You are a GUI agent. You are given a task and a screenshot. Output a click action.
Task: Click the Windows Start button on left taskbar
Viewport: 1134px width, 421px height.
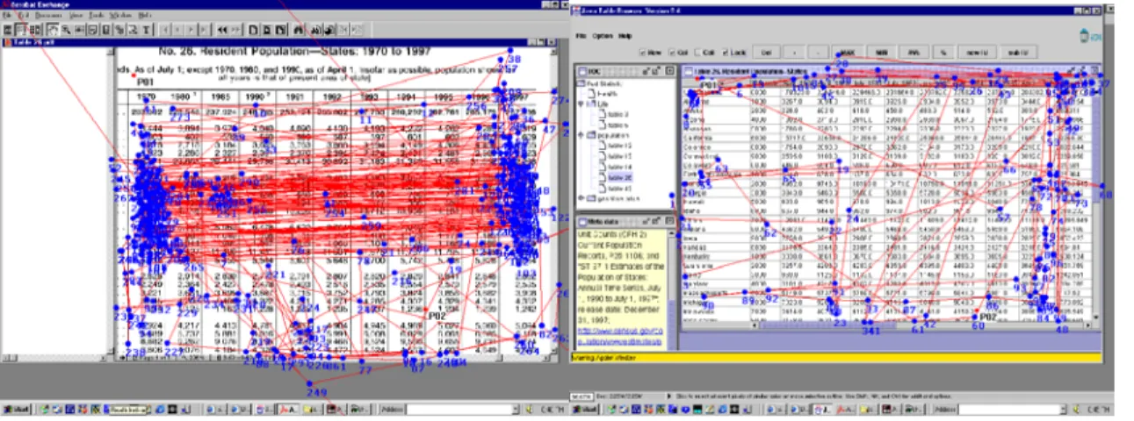tap(15, 409)
